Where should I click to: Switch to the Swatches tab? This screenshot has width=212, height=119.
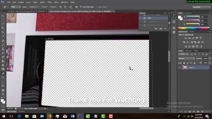pyautogui.click(x=188, y=13)
